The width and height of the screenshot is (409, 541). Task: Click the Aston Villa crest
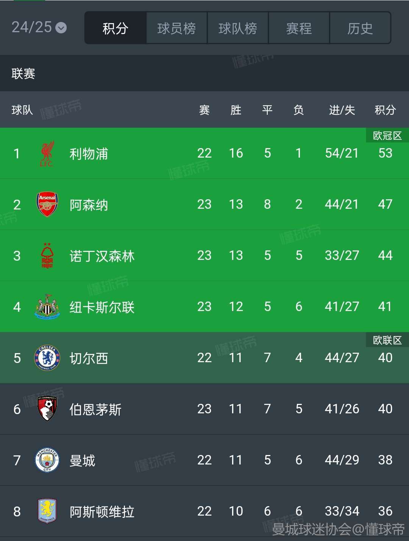point(47,511)
